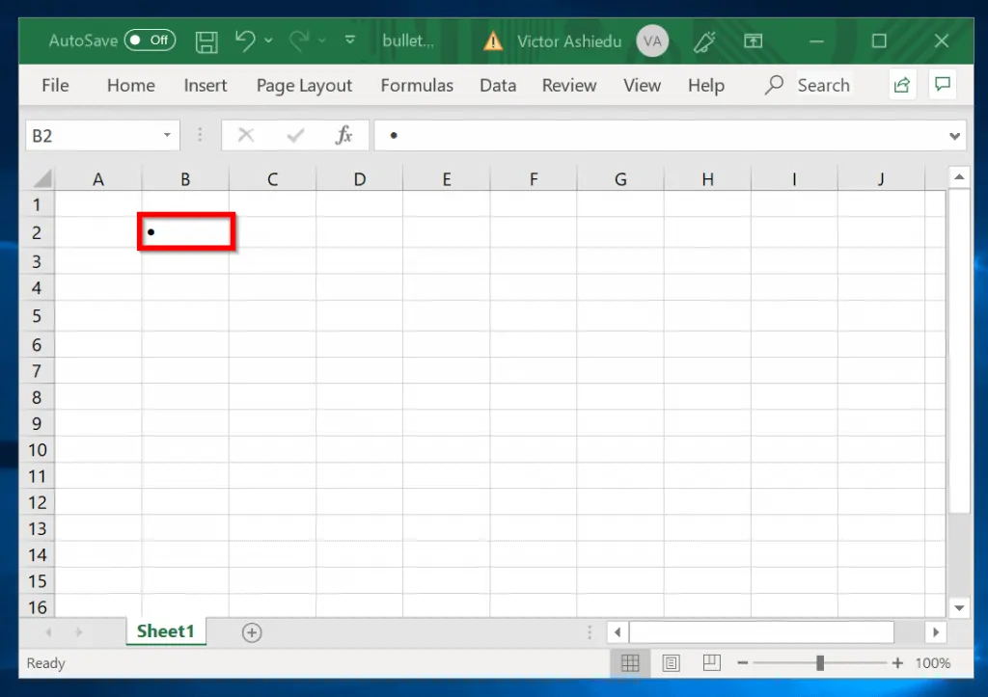This screenshot has height=697, width=988.
Task: Open the redo history dropdown arrow
Action: (322, 40)
